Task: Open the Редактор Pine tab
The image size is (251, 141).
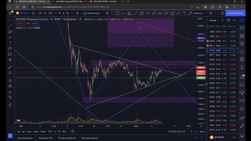Action: point(45,138)
